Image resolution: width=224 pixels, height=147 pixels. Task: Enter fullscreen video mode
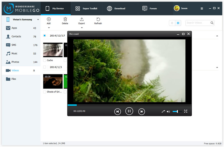click(186, 111)
